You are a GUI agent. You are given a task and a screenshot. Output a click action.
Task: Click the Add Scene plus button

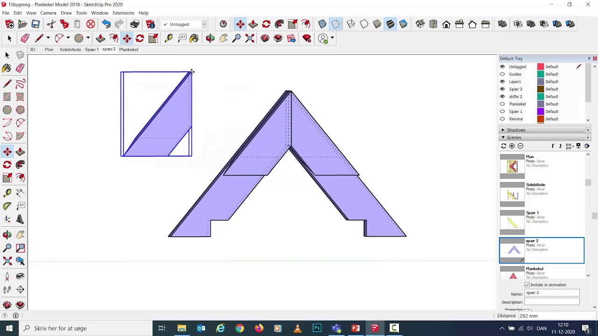point(512,146)
